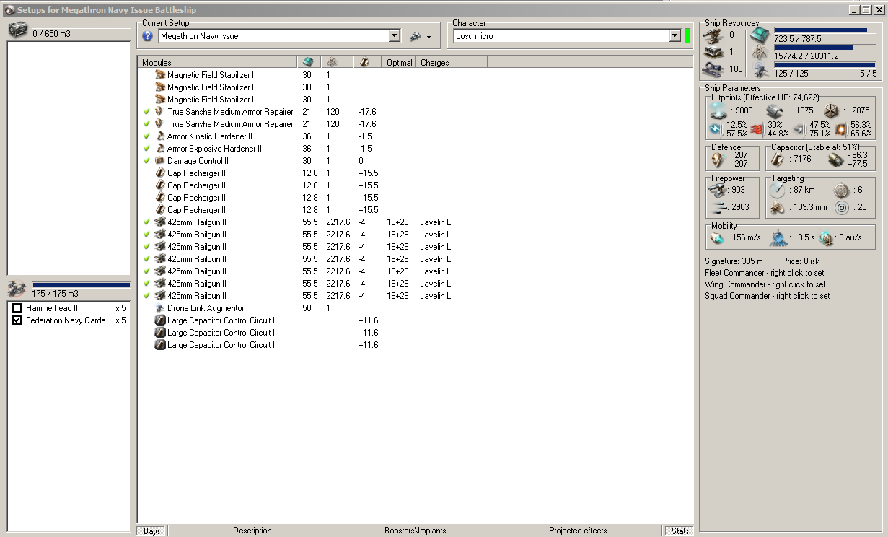Click the cargo hold icon above the cargo list
This screenshot has width=888, height=537.
click(x=18, y=30)
